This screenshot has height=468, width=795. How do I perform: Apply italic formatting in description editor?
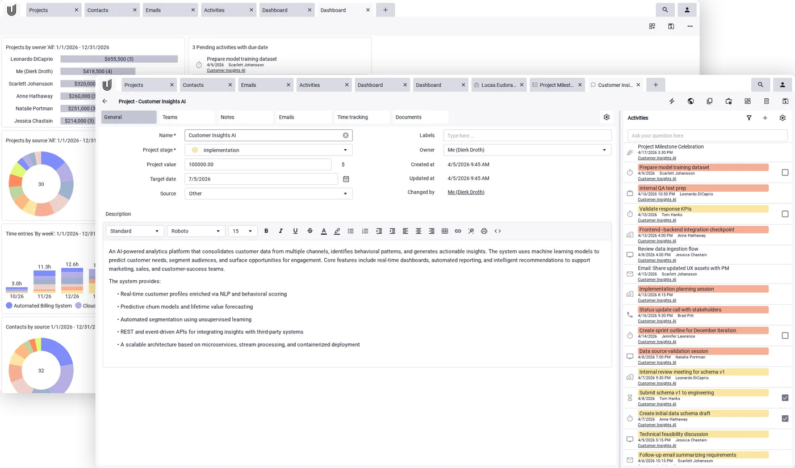click(x=281, y=231)
